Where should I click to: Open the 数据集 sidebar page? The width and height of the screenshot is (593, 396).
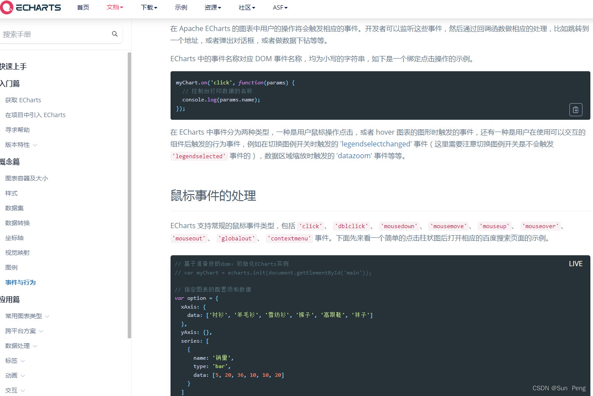tap(14, 208)
